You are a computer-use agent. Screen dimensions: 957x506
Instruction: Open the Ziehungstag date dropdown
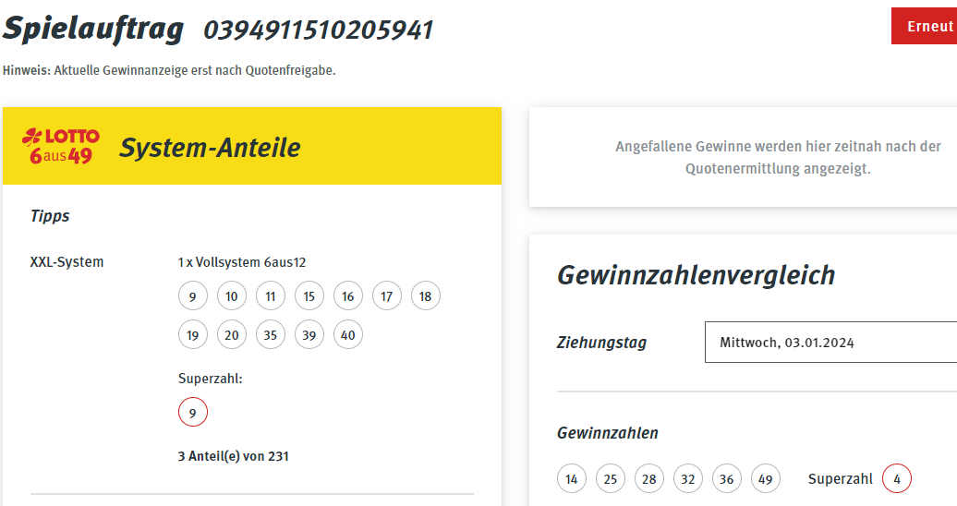pyautogui.click(x=830, y=343)
